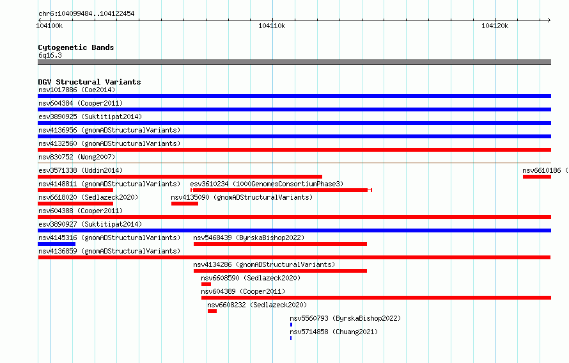
Task: Click the red bar under nsv4148811
Action: tap(75, 190)
